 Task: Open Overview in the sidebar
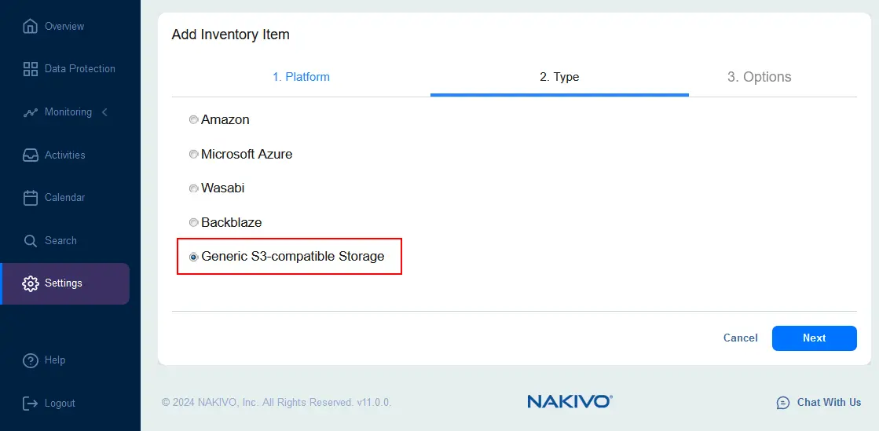pos(64,27)
